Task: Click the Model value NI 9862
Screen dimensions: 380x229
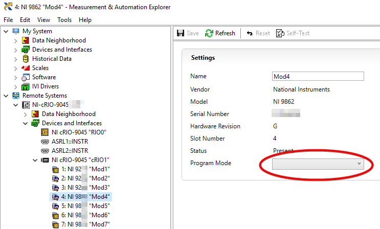Action: click(x=283, y=102)
